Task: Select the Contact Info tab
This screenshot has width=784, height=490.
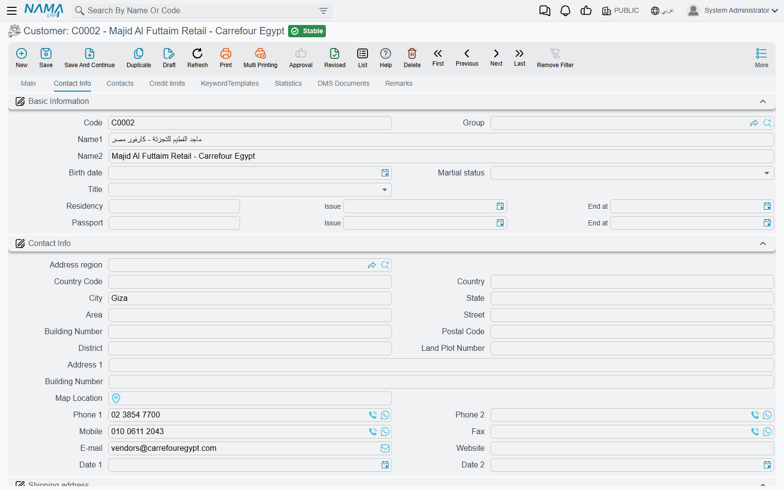Action: click(x=73, y=83)
